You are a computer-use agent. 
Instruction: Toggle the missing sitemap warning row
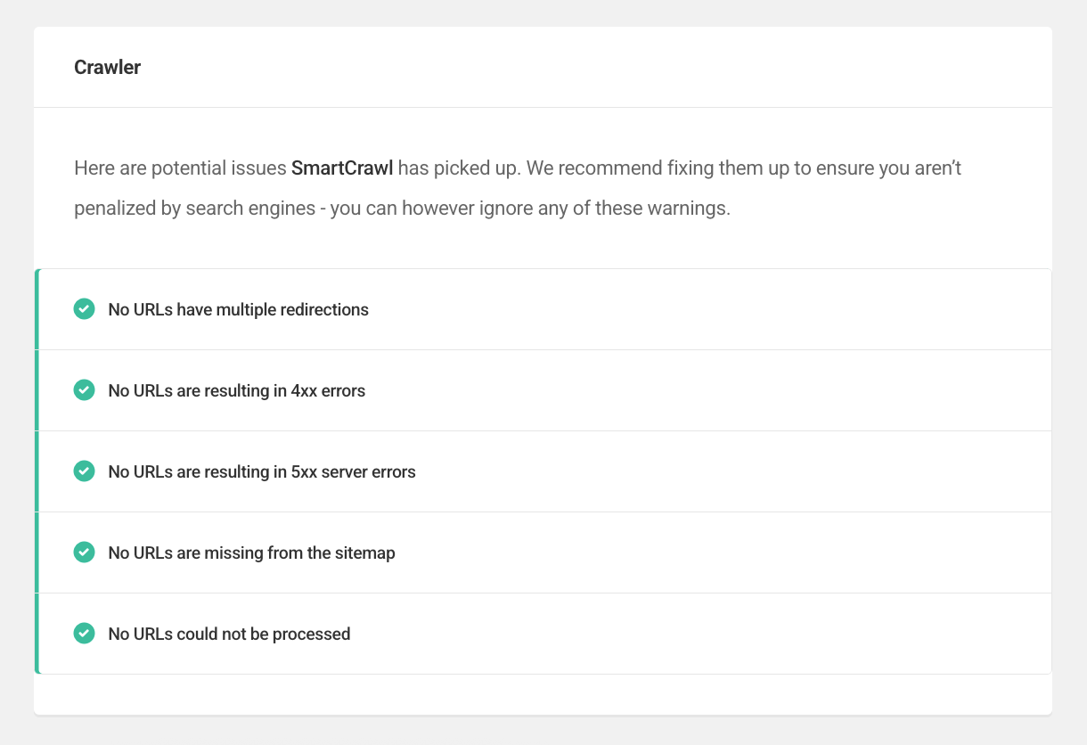(x=543, y=552)
